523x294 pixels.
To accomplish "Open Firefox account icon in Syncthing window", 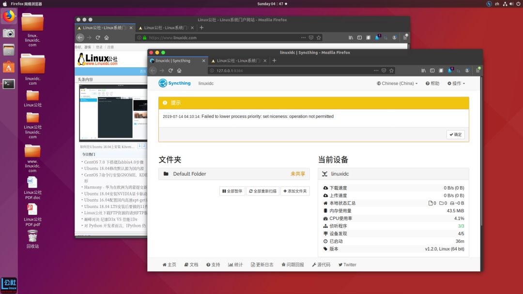I will pyautogui.click(x=467, y=71).
